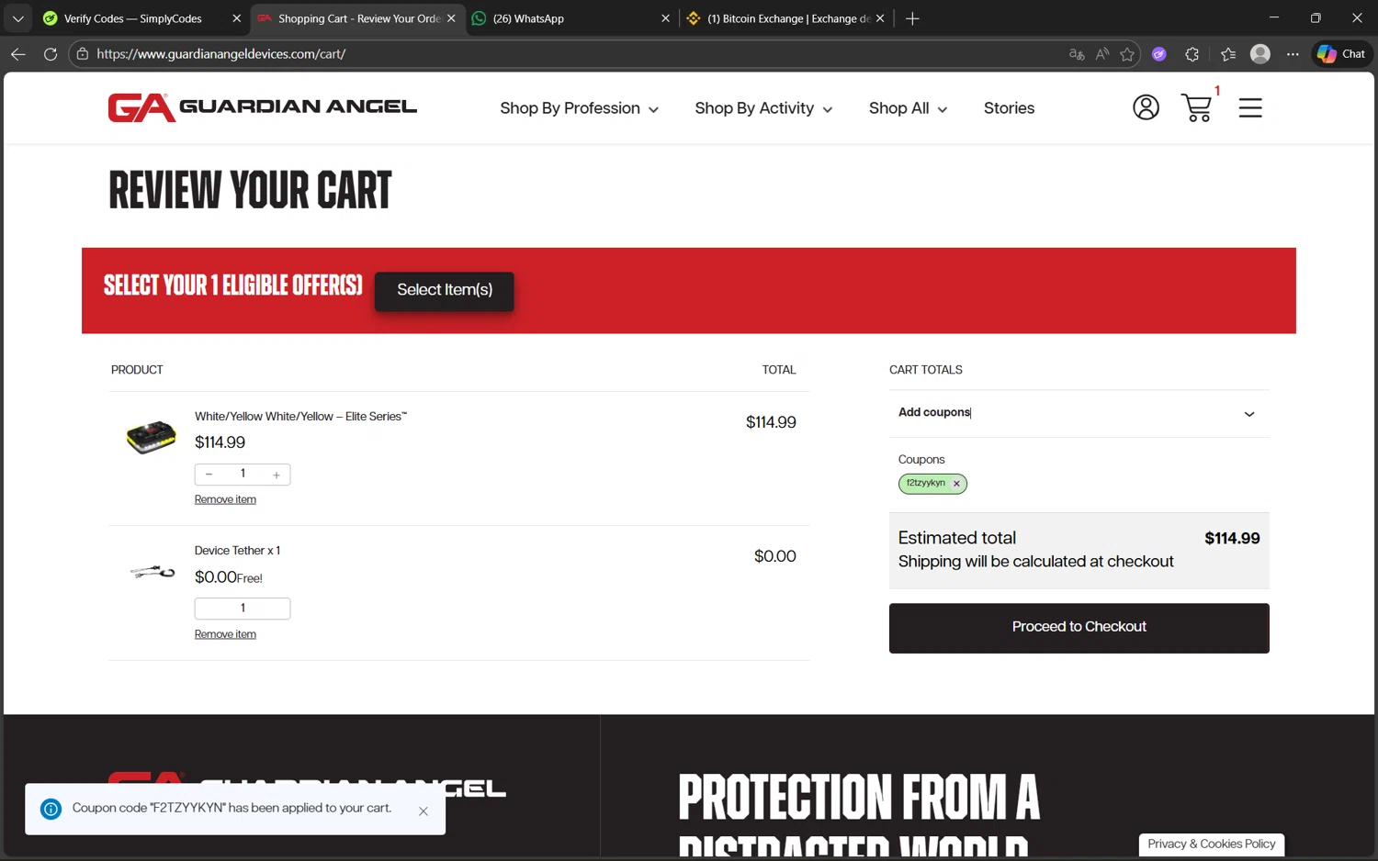1378x861 pixels.
Task: Click the read aloud icon in address bar
Action: [x=1102, y=54]
